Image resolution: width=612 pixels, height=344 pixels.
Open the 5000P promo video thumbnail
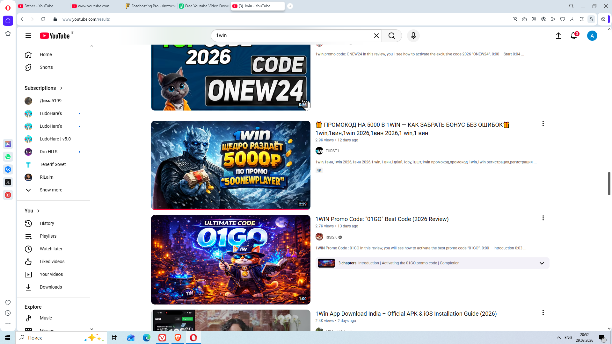coord(230,165)
